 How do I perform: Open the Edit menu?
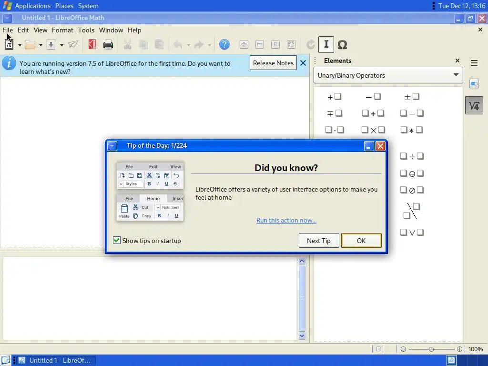pos(23,30)
